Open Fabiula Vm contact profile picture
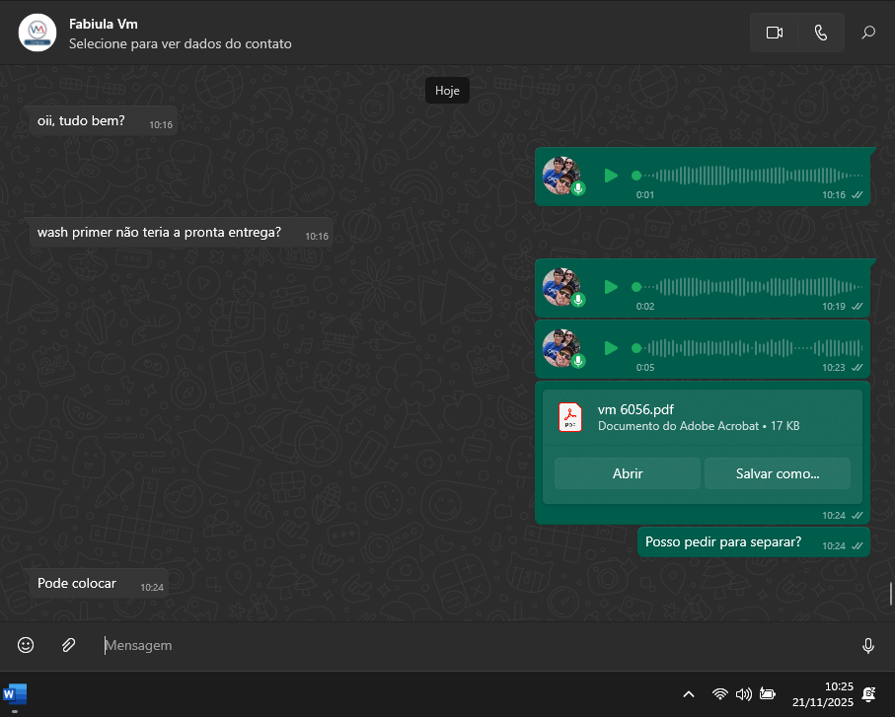The width and height of the screenshot is (895, 717). click(x=37, y=33)
